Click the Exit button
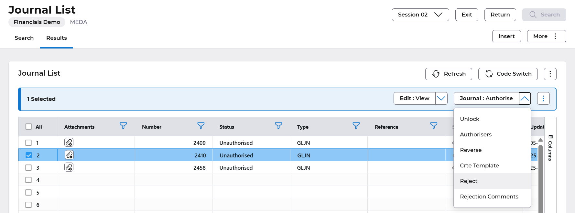This screenshot has width=575, height=213. 467,15
